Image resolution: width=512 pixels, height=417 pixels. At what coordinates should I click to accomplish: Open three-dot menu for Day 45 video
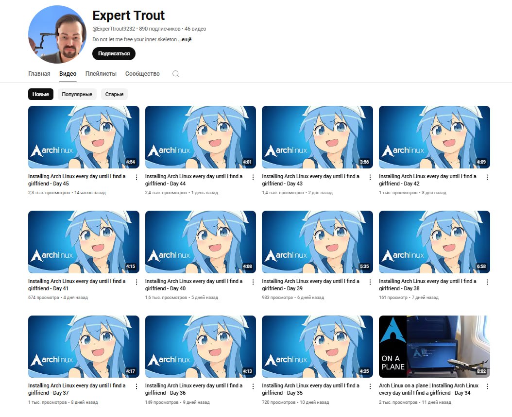point(136,177)
